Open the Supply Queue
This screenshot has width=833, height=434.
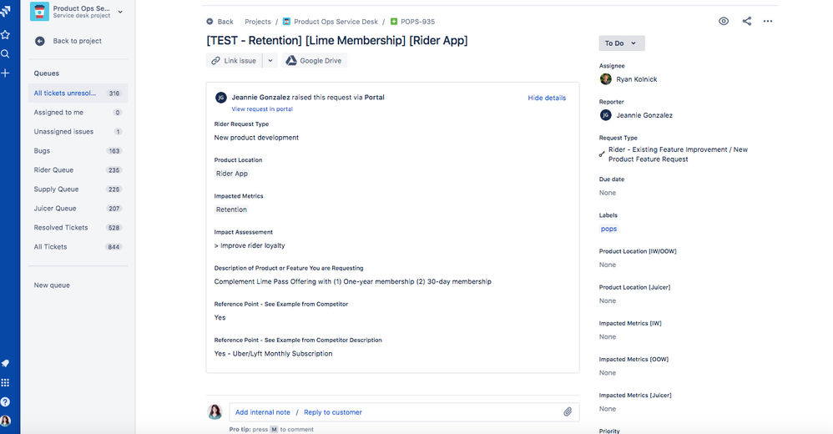pos(78,189)
